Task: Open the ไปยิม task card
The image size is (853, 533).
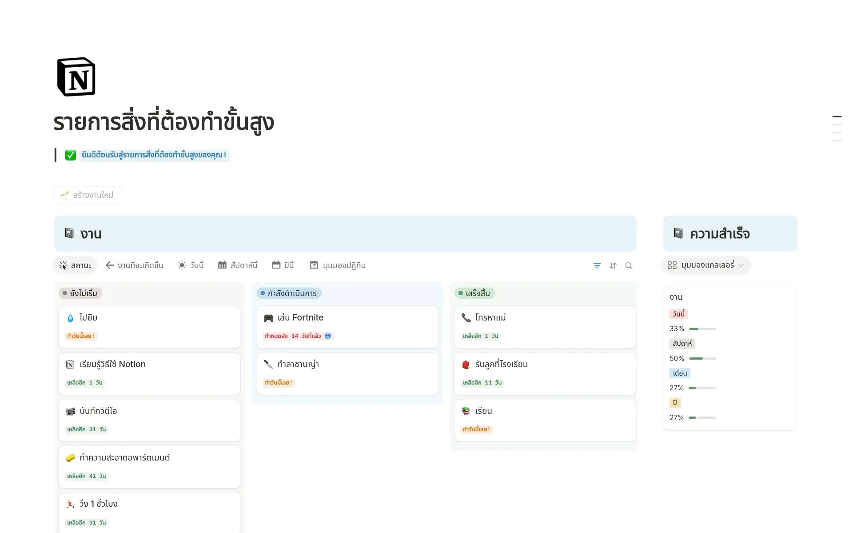Action: point(149,327)
